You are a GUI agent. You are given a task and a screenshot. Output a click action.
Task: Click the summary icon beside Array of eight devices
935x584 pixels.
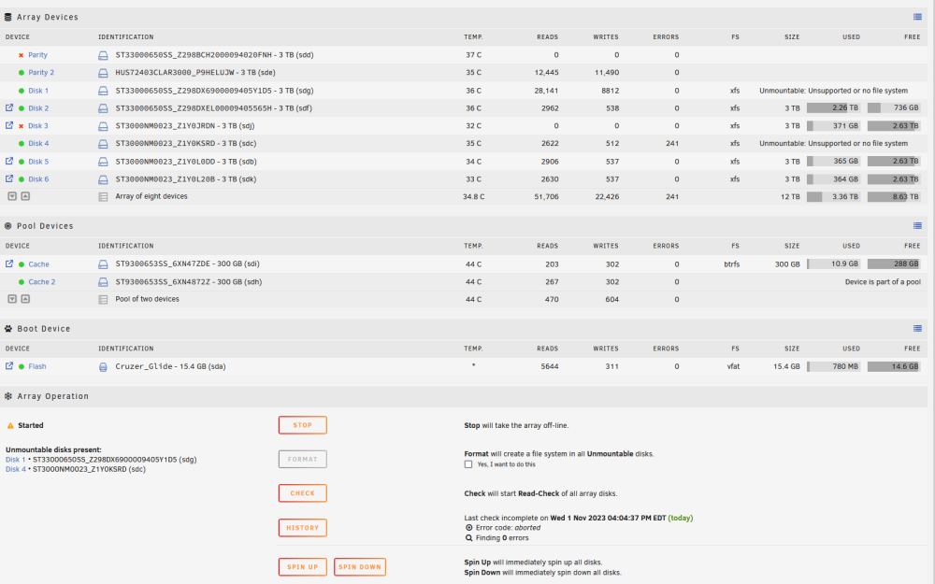tap(103, 196)
